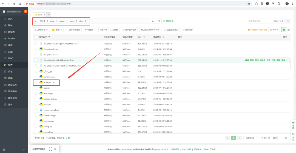
Task: Click the browser reload button
Action: tap(14, 4)
